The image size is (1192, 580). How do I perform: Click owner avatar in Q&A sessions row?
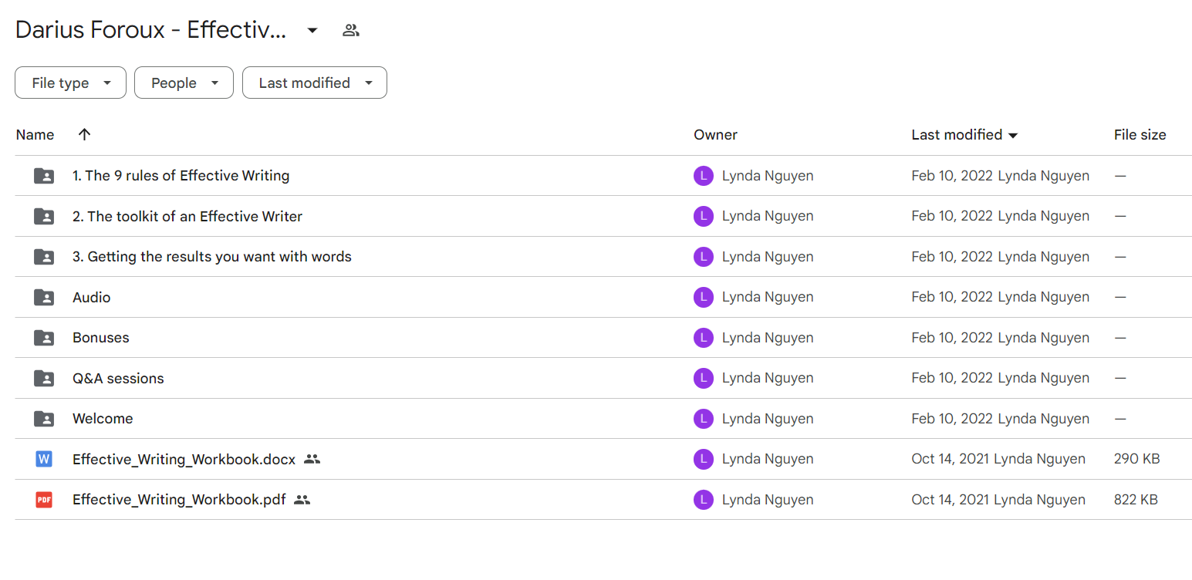[x=704, y=378]
